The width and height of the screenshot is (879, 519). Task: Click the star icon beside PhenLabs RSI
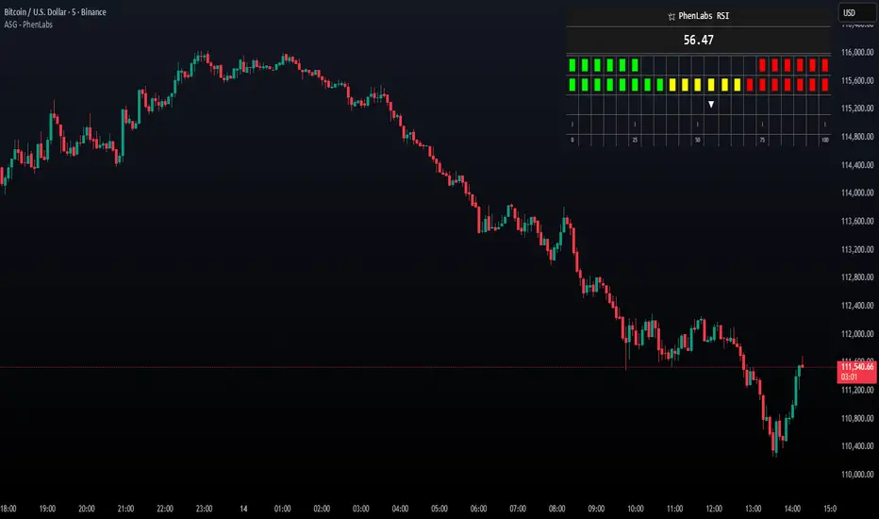[671, 16]
